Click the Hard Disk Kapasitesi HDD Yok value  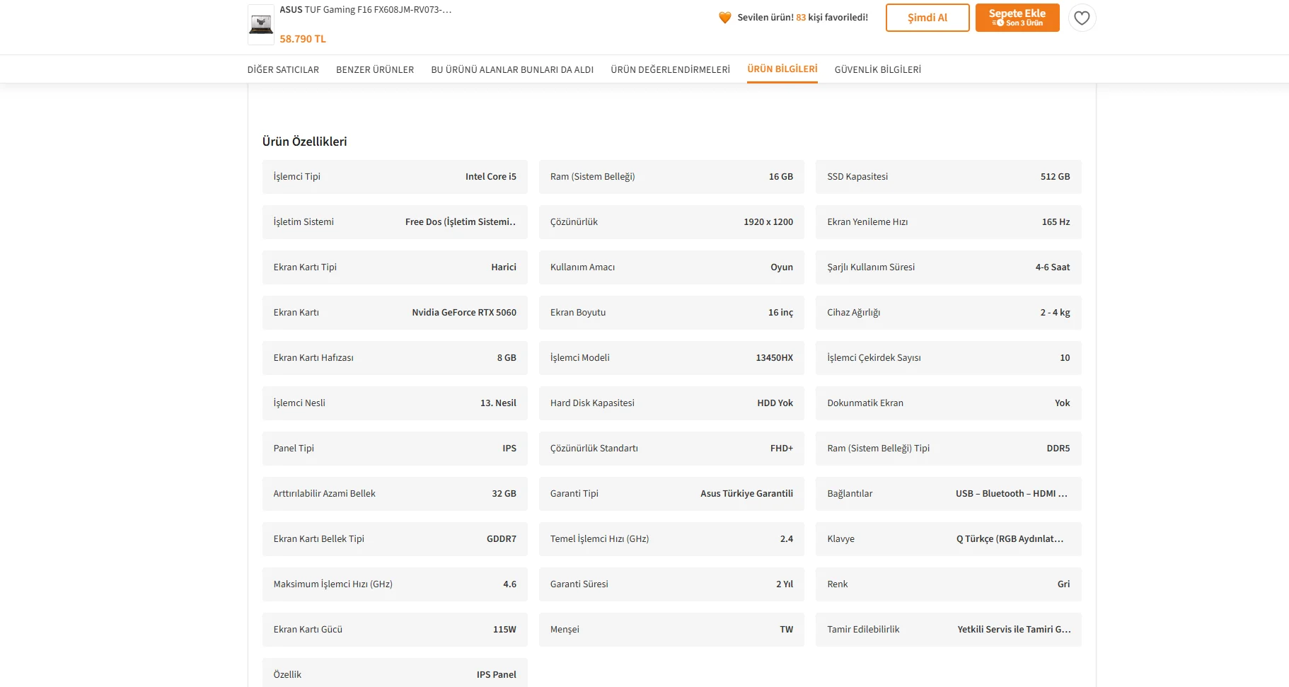click(x=775, y=403)
